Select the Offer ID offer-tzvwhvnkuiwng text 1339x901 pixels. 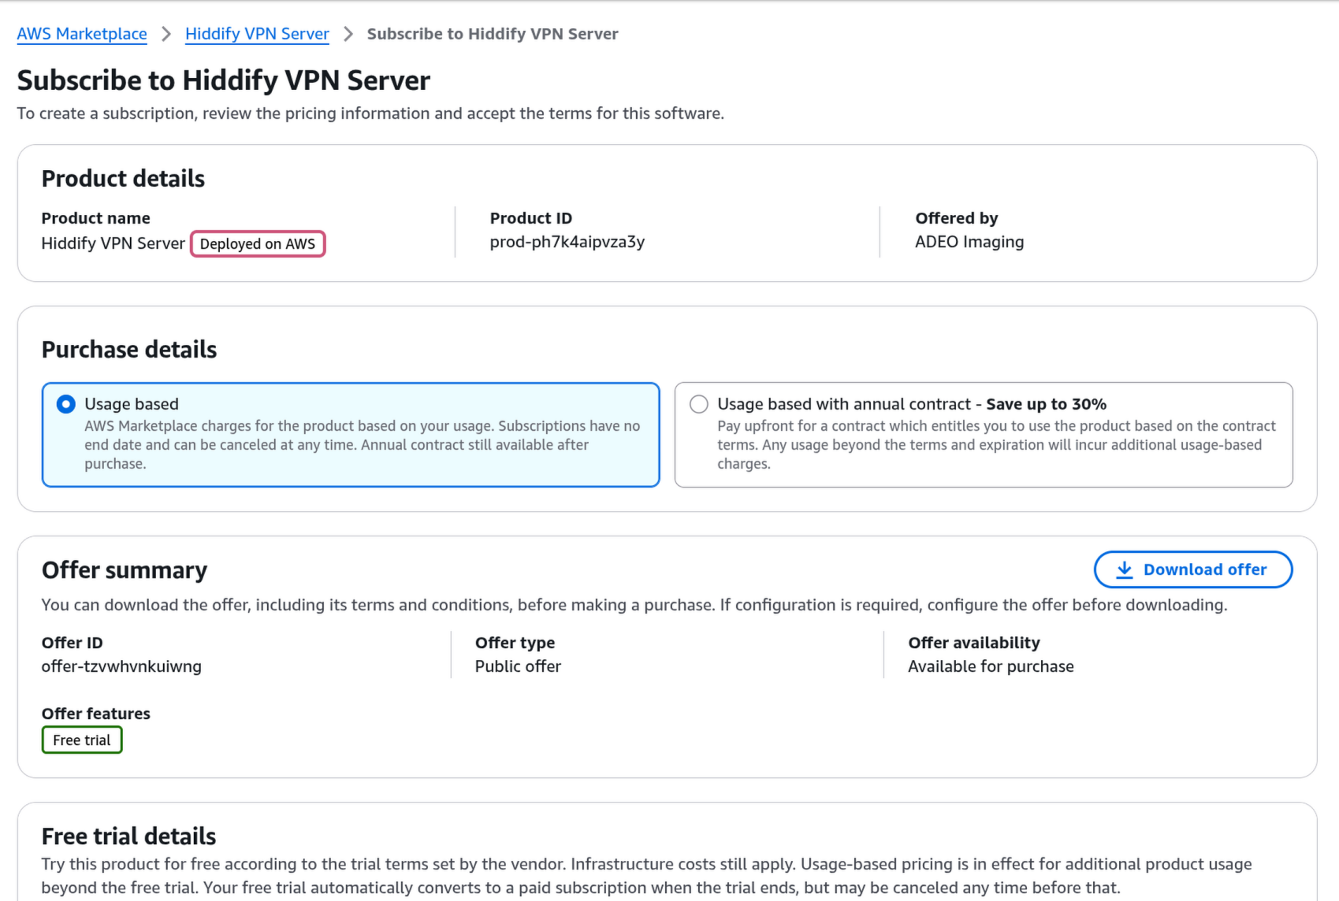121,666
